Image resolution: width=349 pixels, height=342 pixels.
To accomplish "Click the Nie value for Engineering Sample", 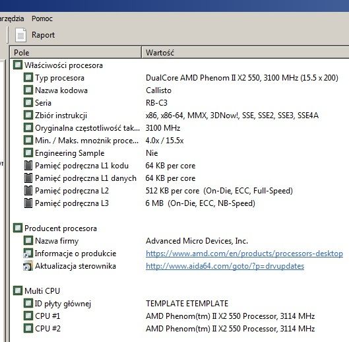I will pyautogui.click(x=152, y=153).
